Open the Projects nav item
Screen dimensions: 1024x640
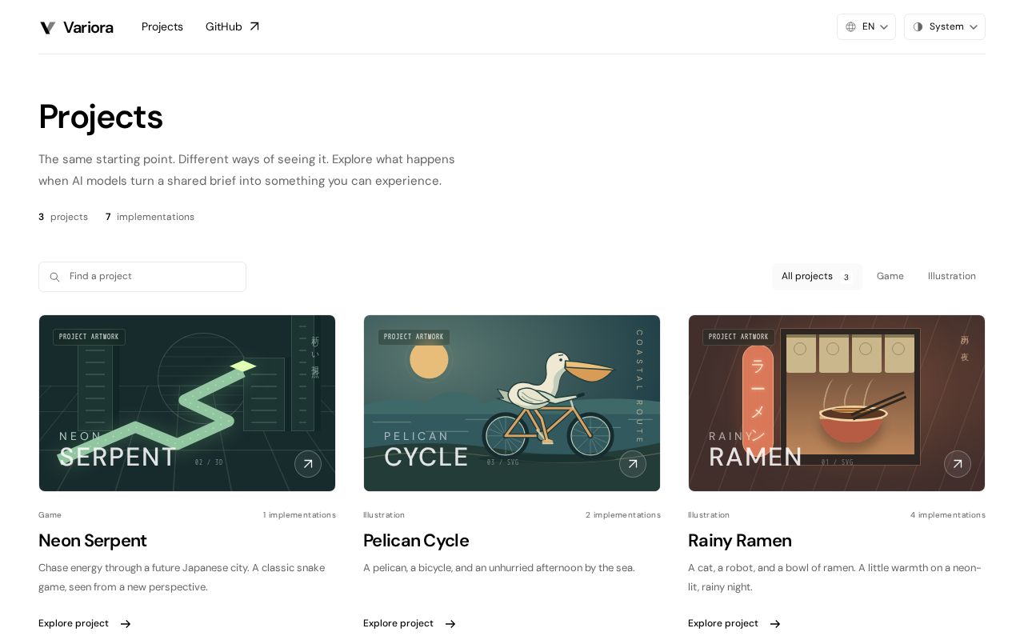point(162,26)
